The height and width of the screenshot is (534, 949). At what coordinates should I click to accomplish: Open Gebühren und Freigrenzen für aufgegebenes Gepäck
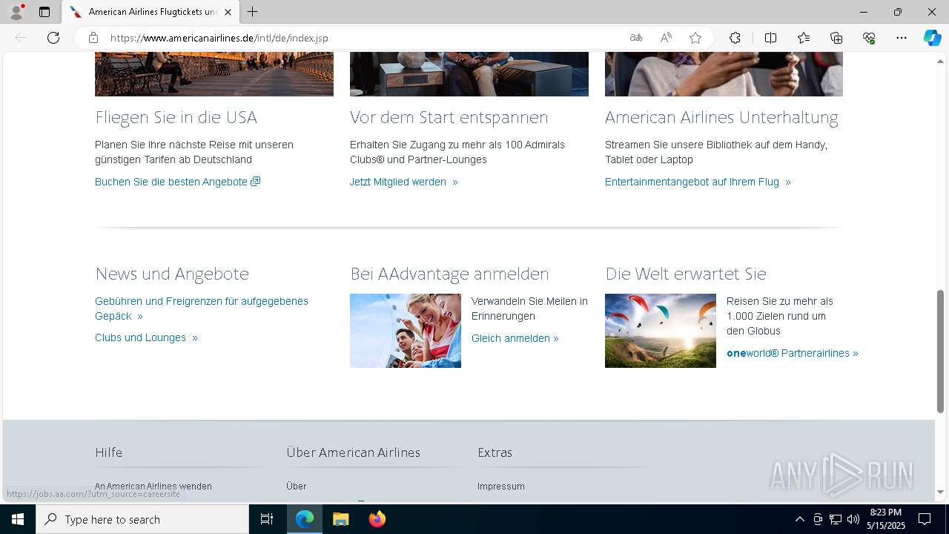pyautogui.click(x=202, y=309)
